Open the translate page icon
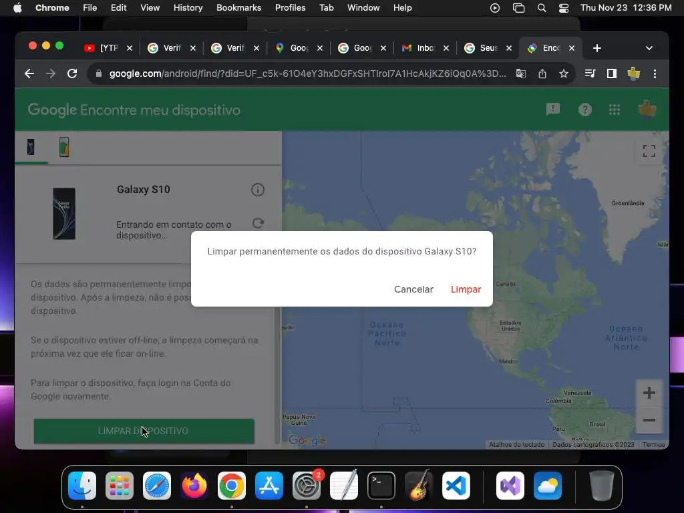This screenshot has width=684, height=513. [x=521, y=73]
